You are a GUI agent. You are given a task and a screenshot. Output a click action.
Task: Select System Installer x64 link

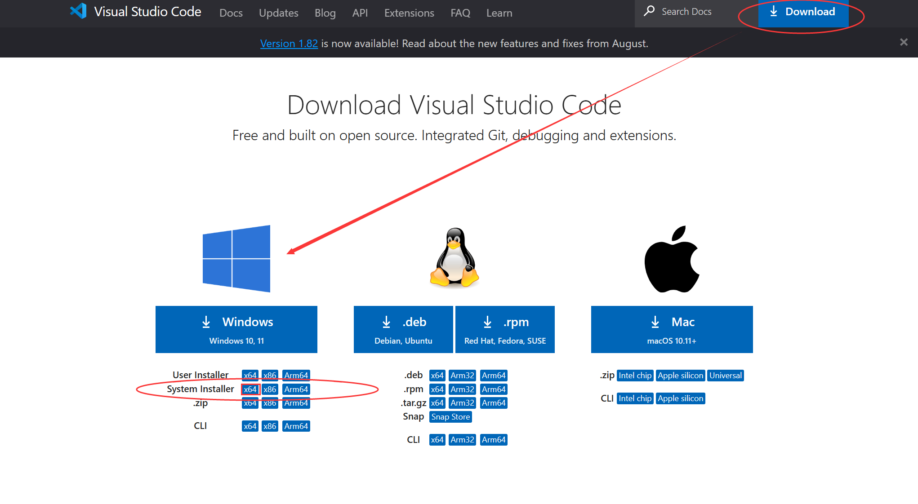(250, 389)
